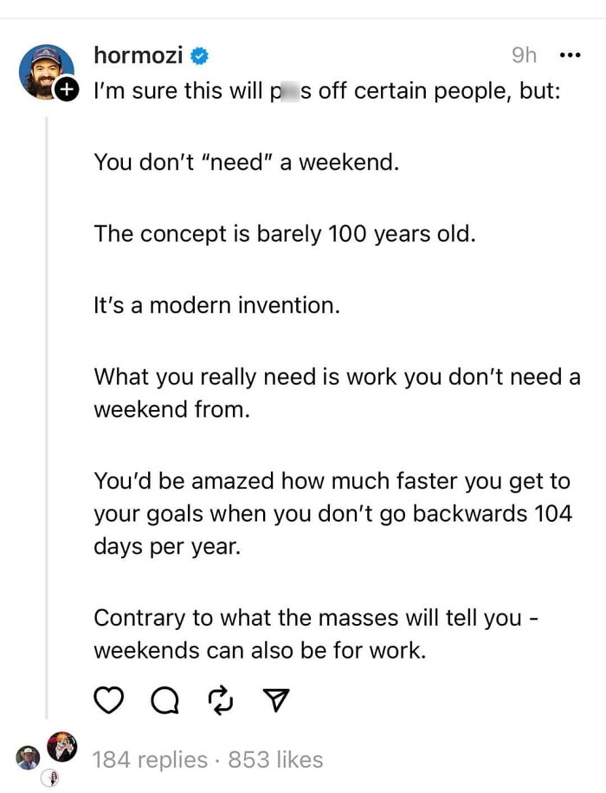The height and width of the screenshot is (793, 606).
Task: Open the three-dot options menu on the post
Action: pyautogui.click(x=570, y=54)
